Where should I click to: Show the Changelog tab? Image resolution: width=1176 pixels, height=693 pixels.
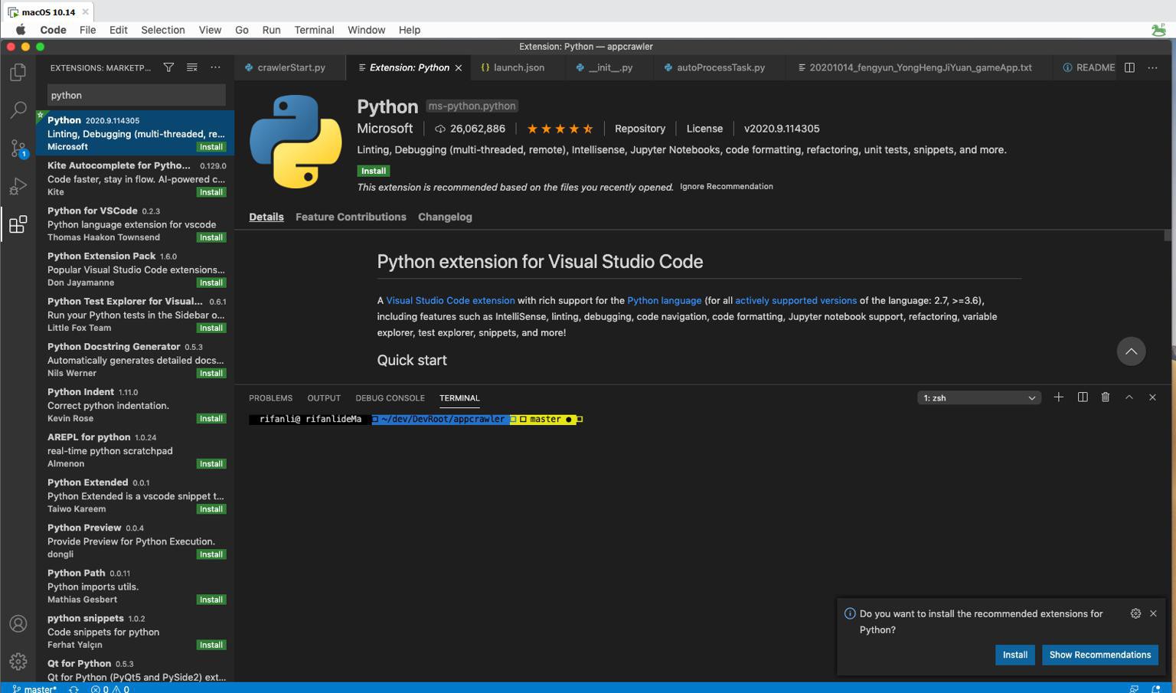click(x=445, y=217)
